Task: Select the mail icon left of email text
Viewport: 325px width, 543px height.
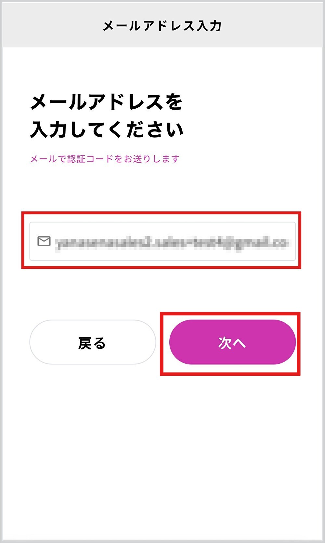Action: tap(44, 241)
